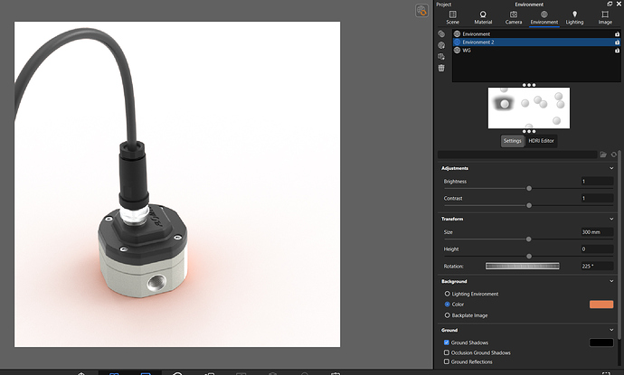Click the three dots below HDRI preview

(529, 131)
